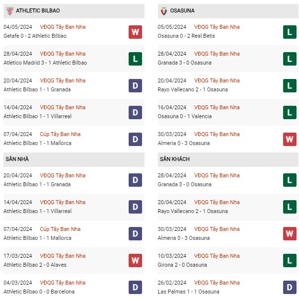The height and width of the screenshot is (298, 299).
Task: Click the Granada 3 - 0 Osasuna result under Sân khách
Action: point(184,184)
